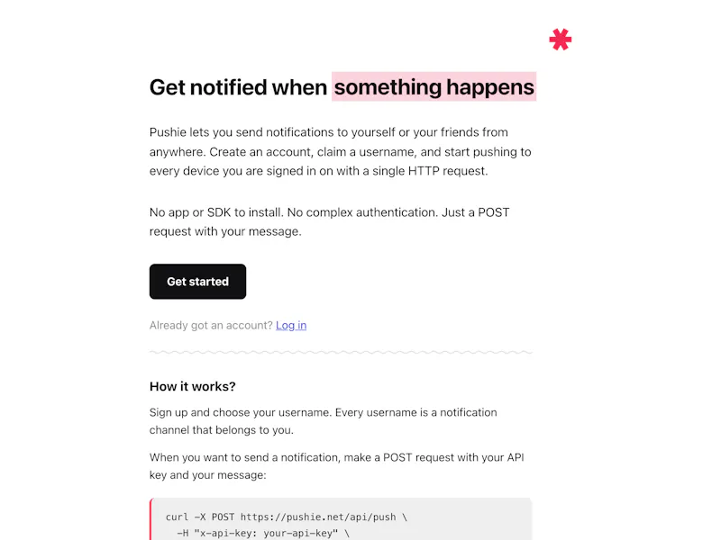Image resolution: width=721 pixels, height=540 pixels.
Task: Click the "Sign up and choose your username" paragraph
Action: [x=324, y=421]
